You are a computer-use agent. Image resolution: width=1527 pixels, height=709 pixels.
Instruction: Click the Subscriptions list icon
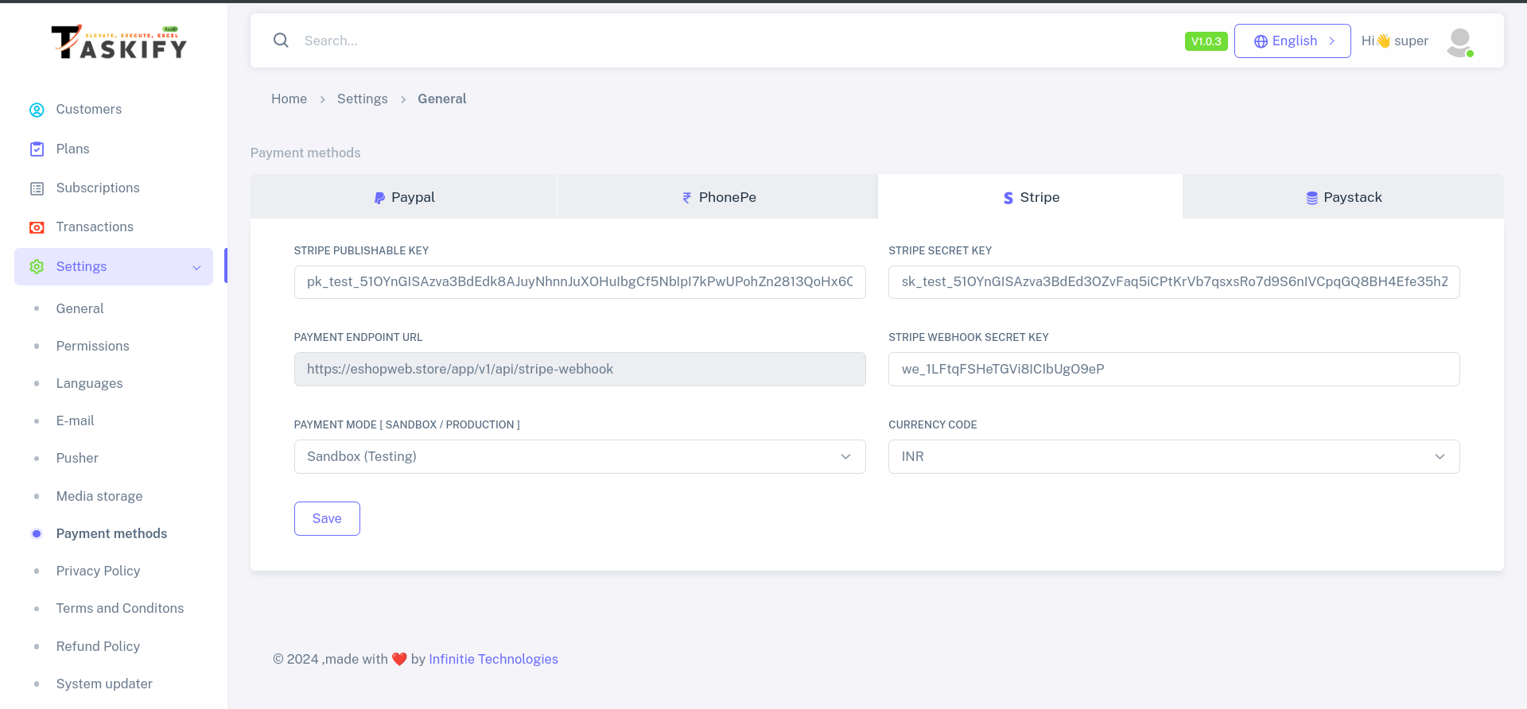[37, 188]
